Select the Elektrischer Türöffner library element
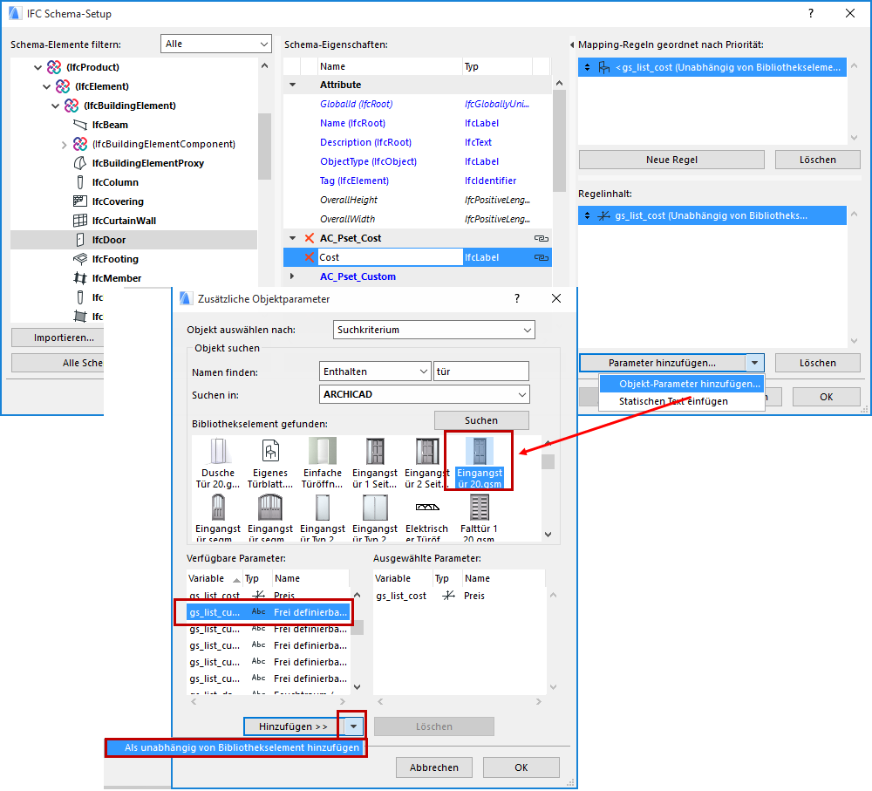The image size is (872, 791). coord(426,517)
